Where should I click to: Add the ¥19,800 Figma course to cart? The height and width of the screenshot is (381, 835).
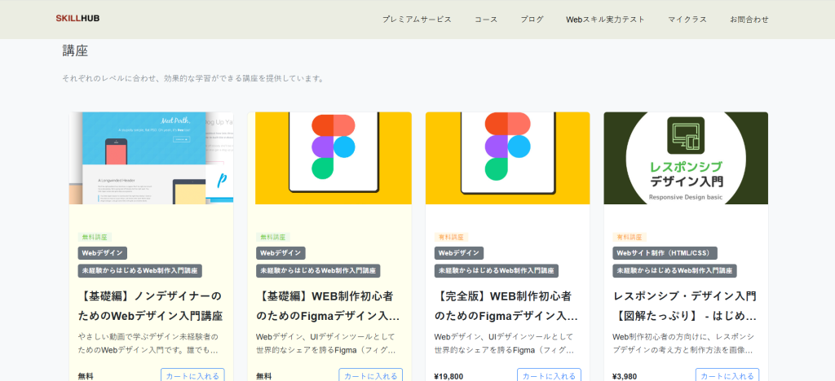point(549,375)
